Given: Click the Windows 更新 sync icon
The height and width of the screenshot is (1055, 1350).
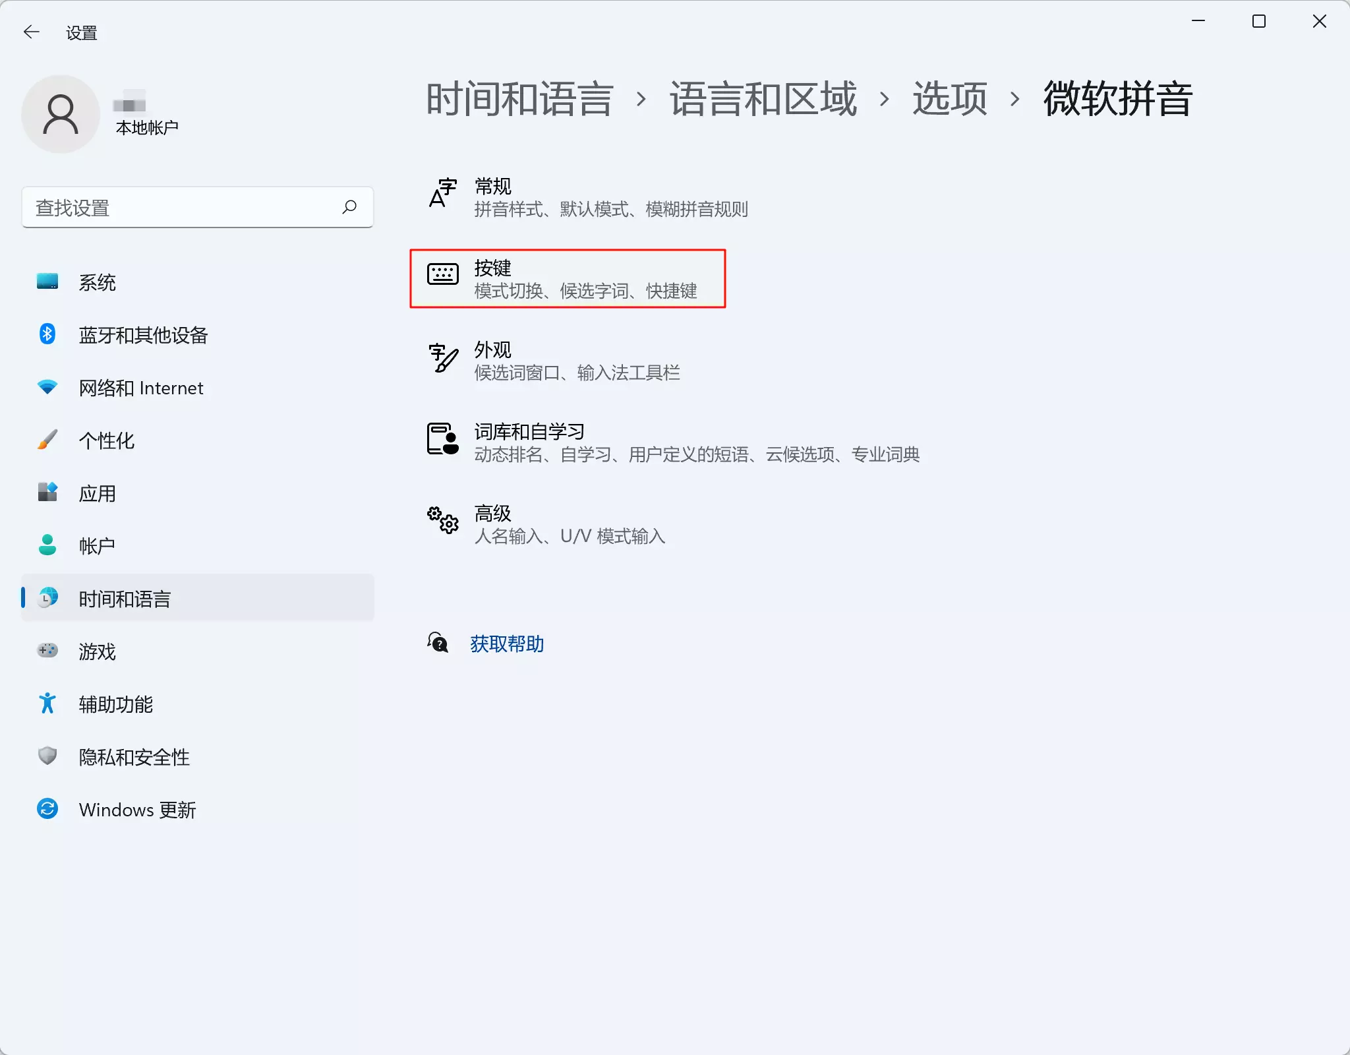Looking at the screenshot, I should 47,808.
